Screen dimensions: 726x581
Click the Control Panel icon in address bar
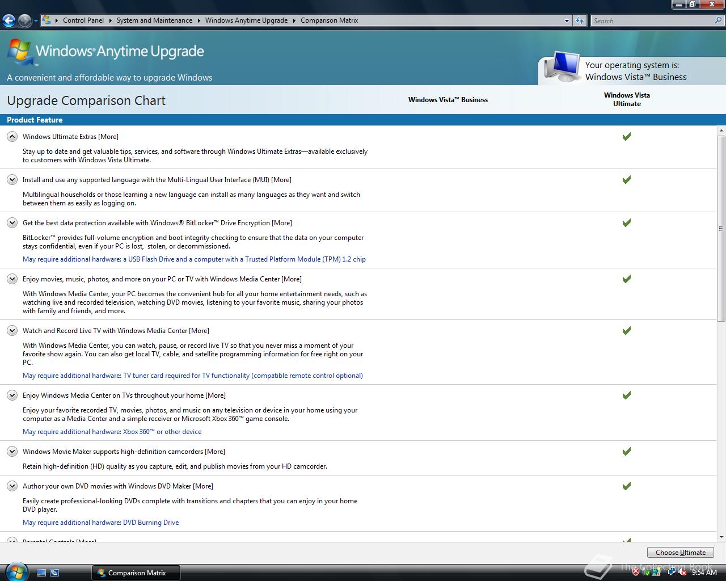(x=47, y=20)
